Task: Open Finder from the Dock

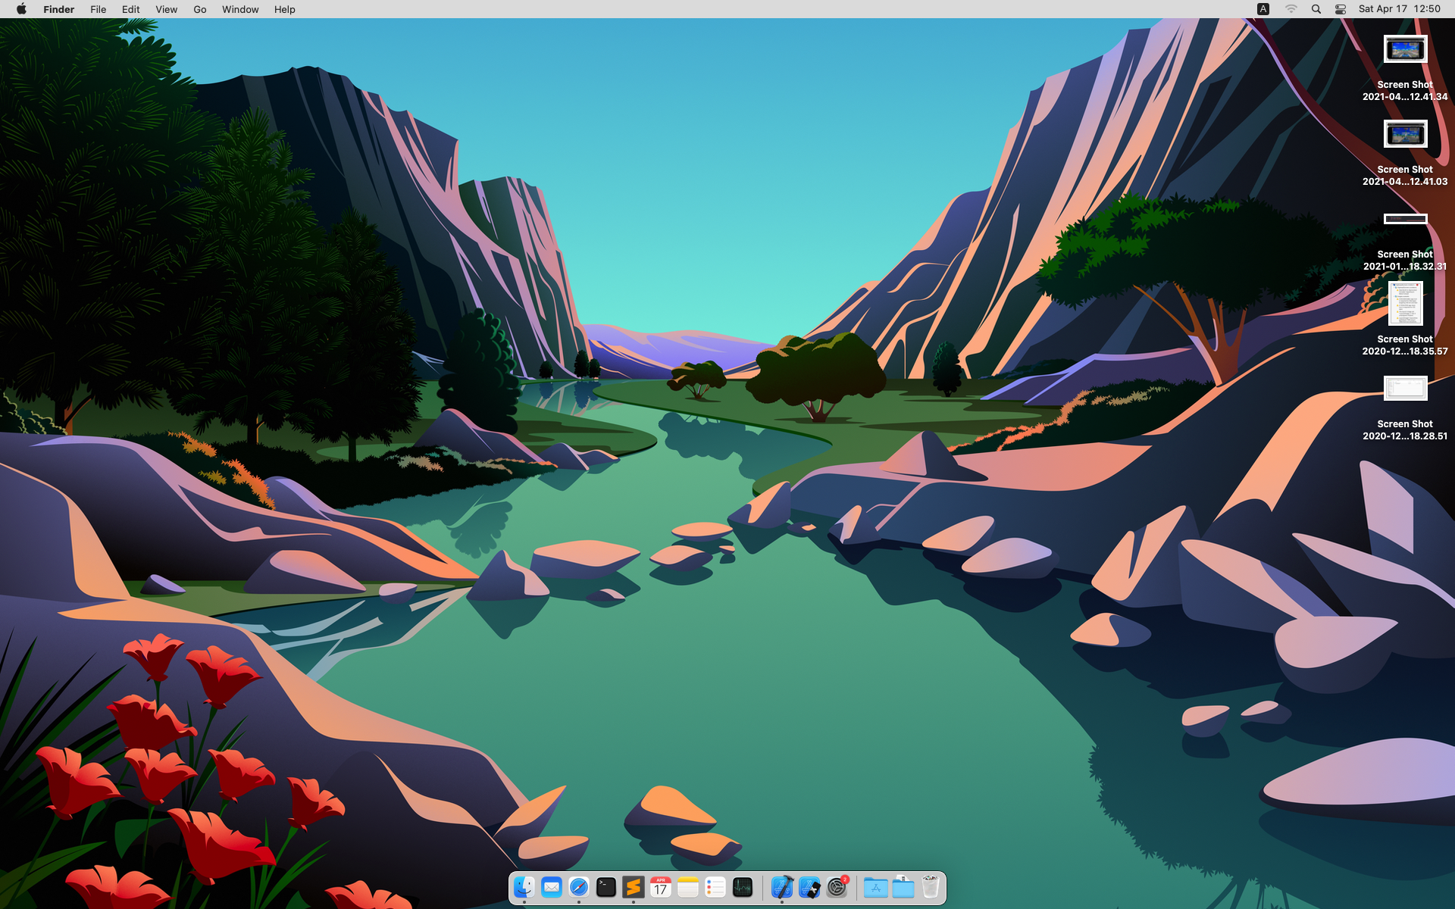Action: point(524,887)
